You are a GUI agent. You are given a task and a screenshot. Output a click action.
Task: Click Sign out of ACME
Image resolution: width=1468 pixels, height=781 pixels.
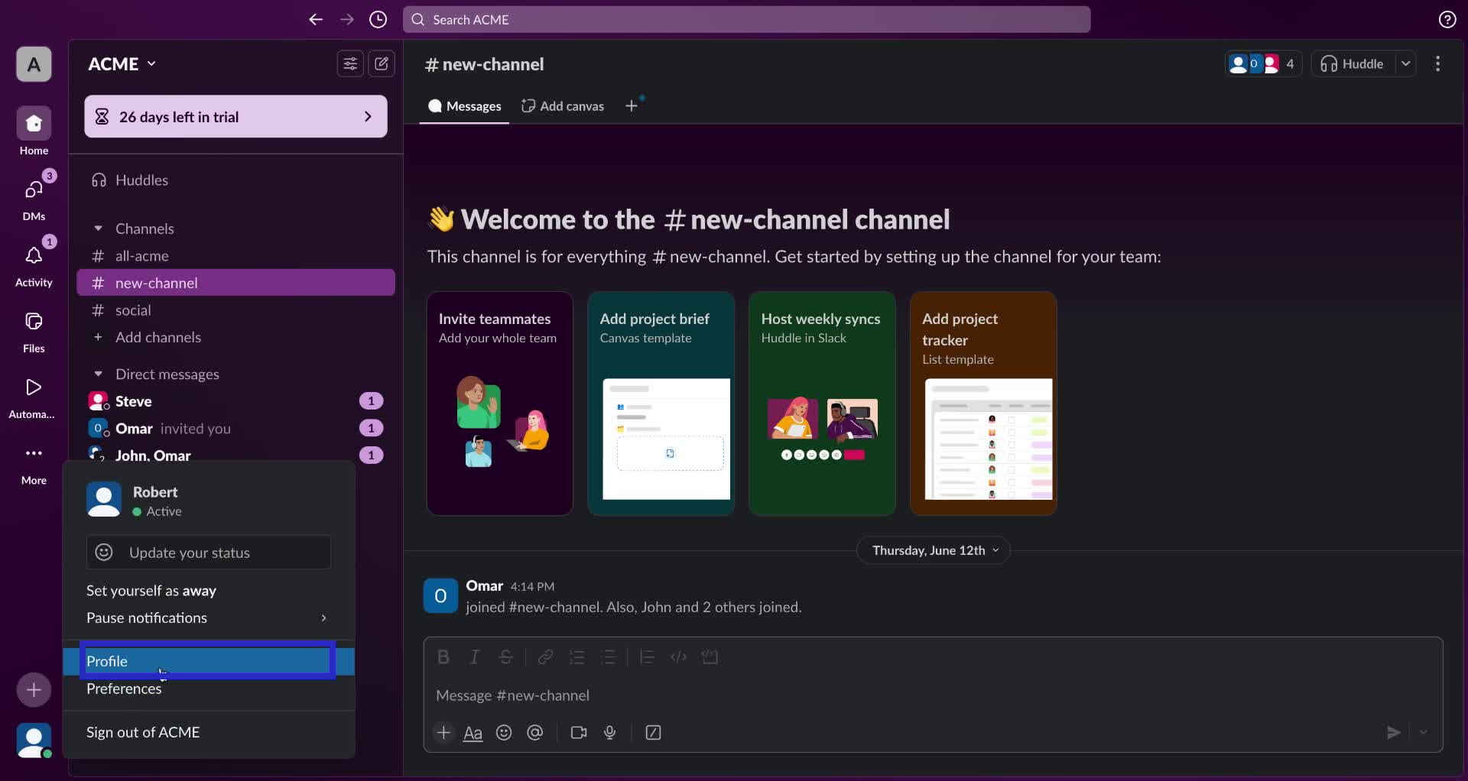tap(143, 732)
